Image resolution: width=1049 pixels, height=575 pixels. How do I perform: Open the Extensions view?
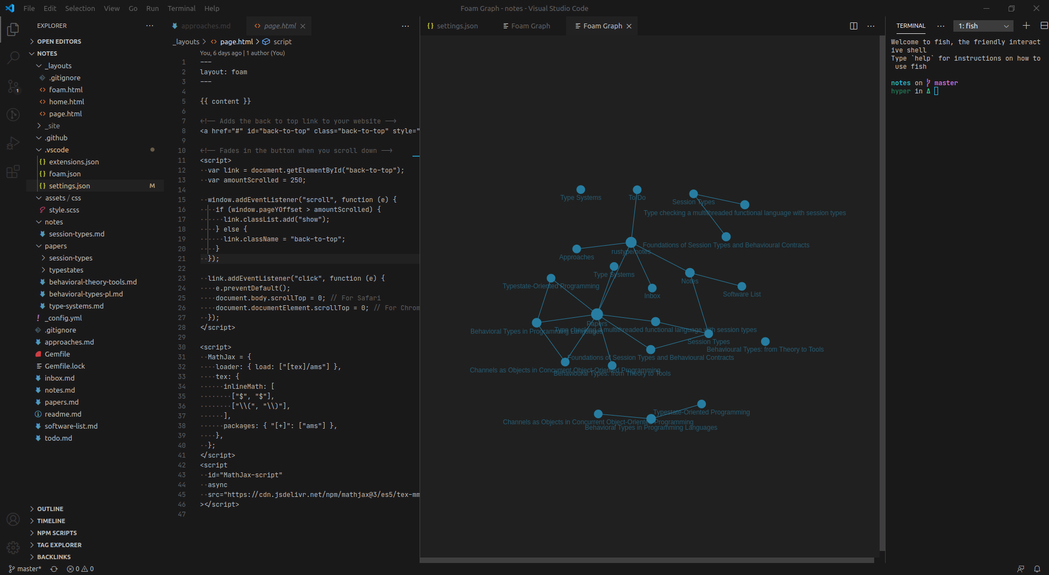[13, 171]
